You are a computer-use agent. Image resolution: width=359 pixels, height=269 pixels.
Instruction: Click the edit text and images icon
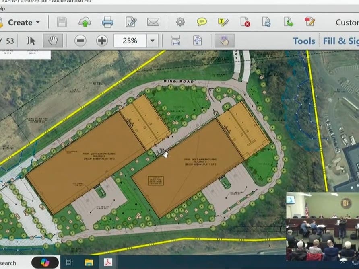(131, 22)
